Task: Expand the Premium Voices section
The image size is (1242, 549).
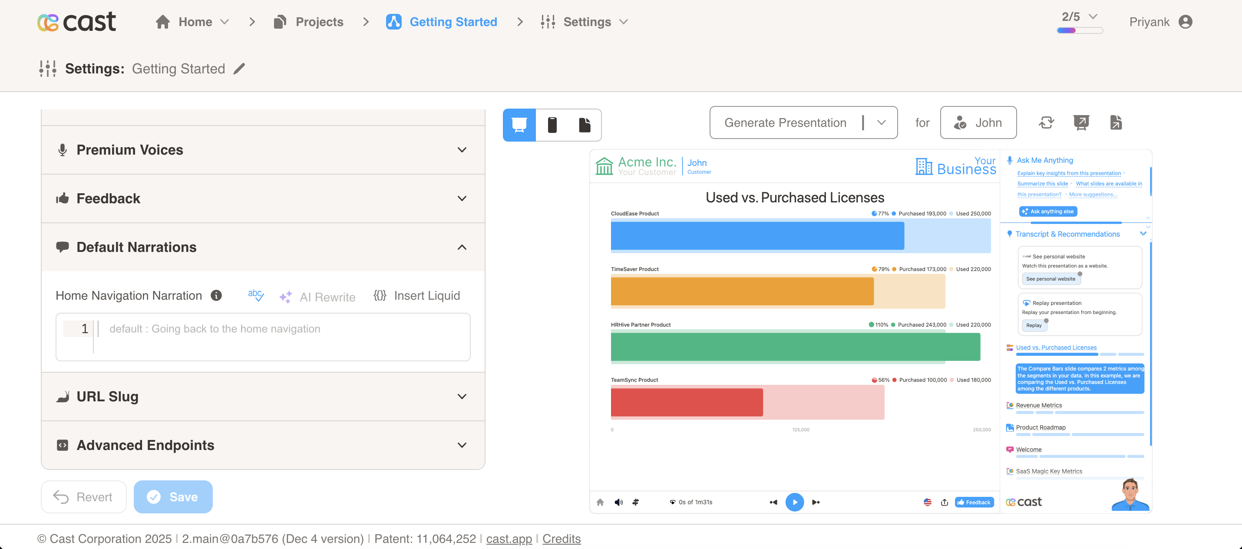Action: tap(462, 150)
